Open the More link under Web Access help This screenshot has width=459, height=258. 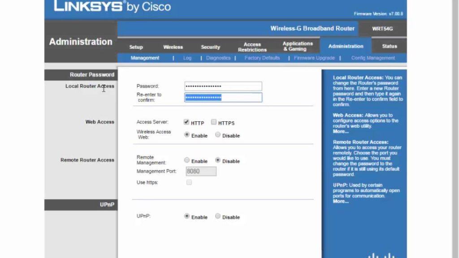click(x=341, y=132)
